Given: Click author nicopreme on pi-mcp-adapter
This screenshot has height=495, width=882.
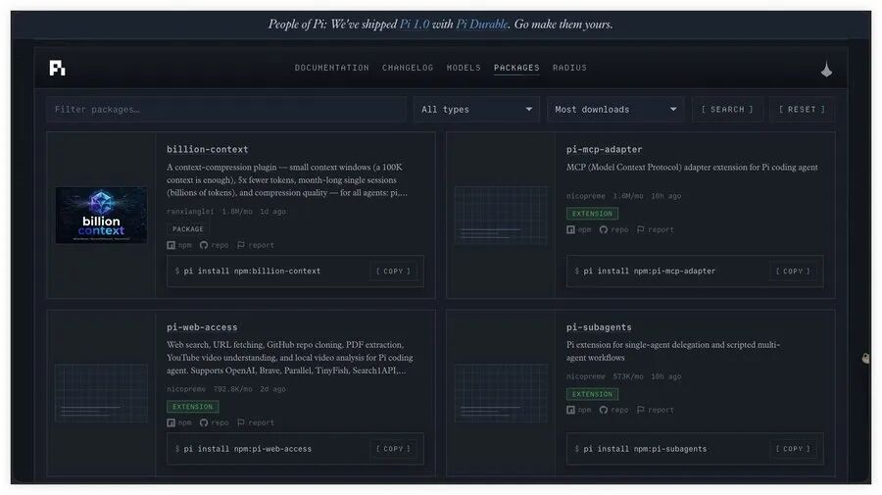Looking at the screenshot, I should point(586,196).
